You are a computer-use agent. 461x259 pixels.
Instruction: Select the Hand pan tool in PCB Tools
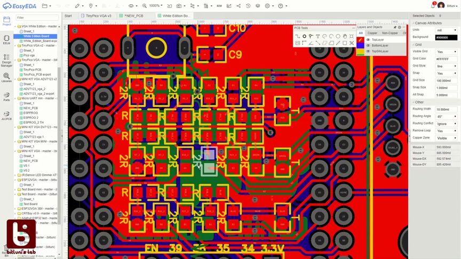pos(345,36)
